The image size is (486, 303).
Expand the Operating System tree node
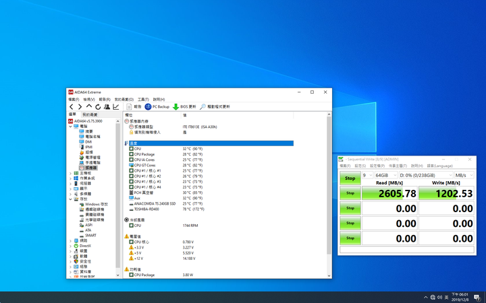70,178
